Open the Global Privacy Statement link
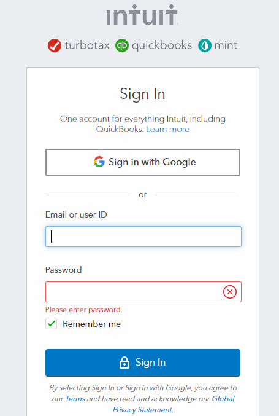Image resolution: width=279 pixels, height=416 pixels. tap(174, 404)
